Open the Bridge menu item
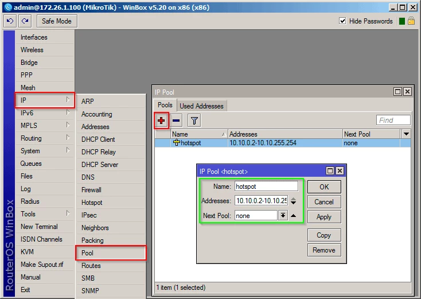This screenshot has height=299, width=421. click(x=45, y=63)
